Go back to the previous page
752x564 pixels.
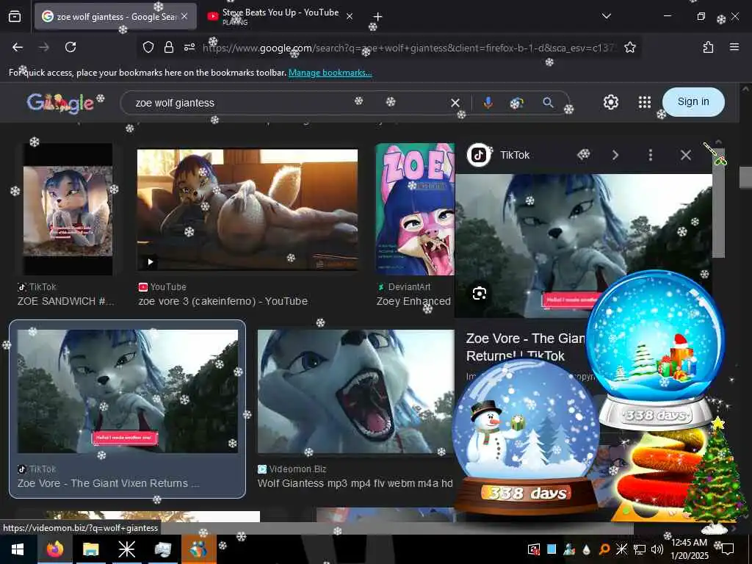pos(18,47)
